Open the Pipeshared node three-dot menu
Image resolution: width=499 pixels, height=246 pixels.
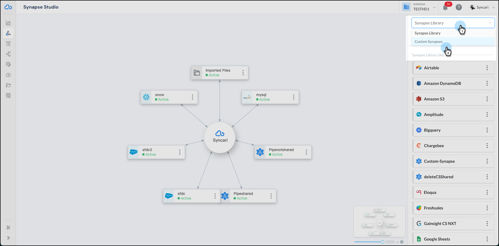(271, 196)
